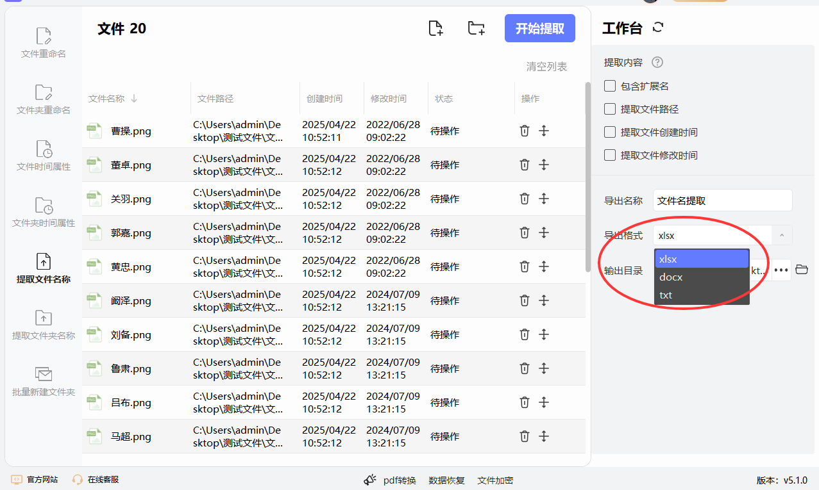Click the workbench refresh icon
The image size is (819, 490).
click(x=658, y=28)
